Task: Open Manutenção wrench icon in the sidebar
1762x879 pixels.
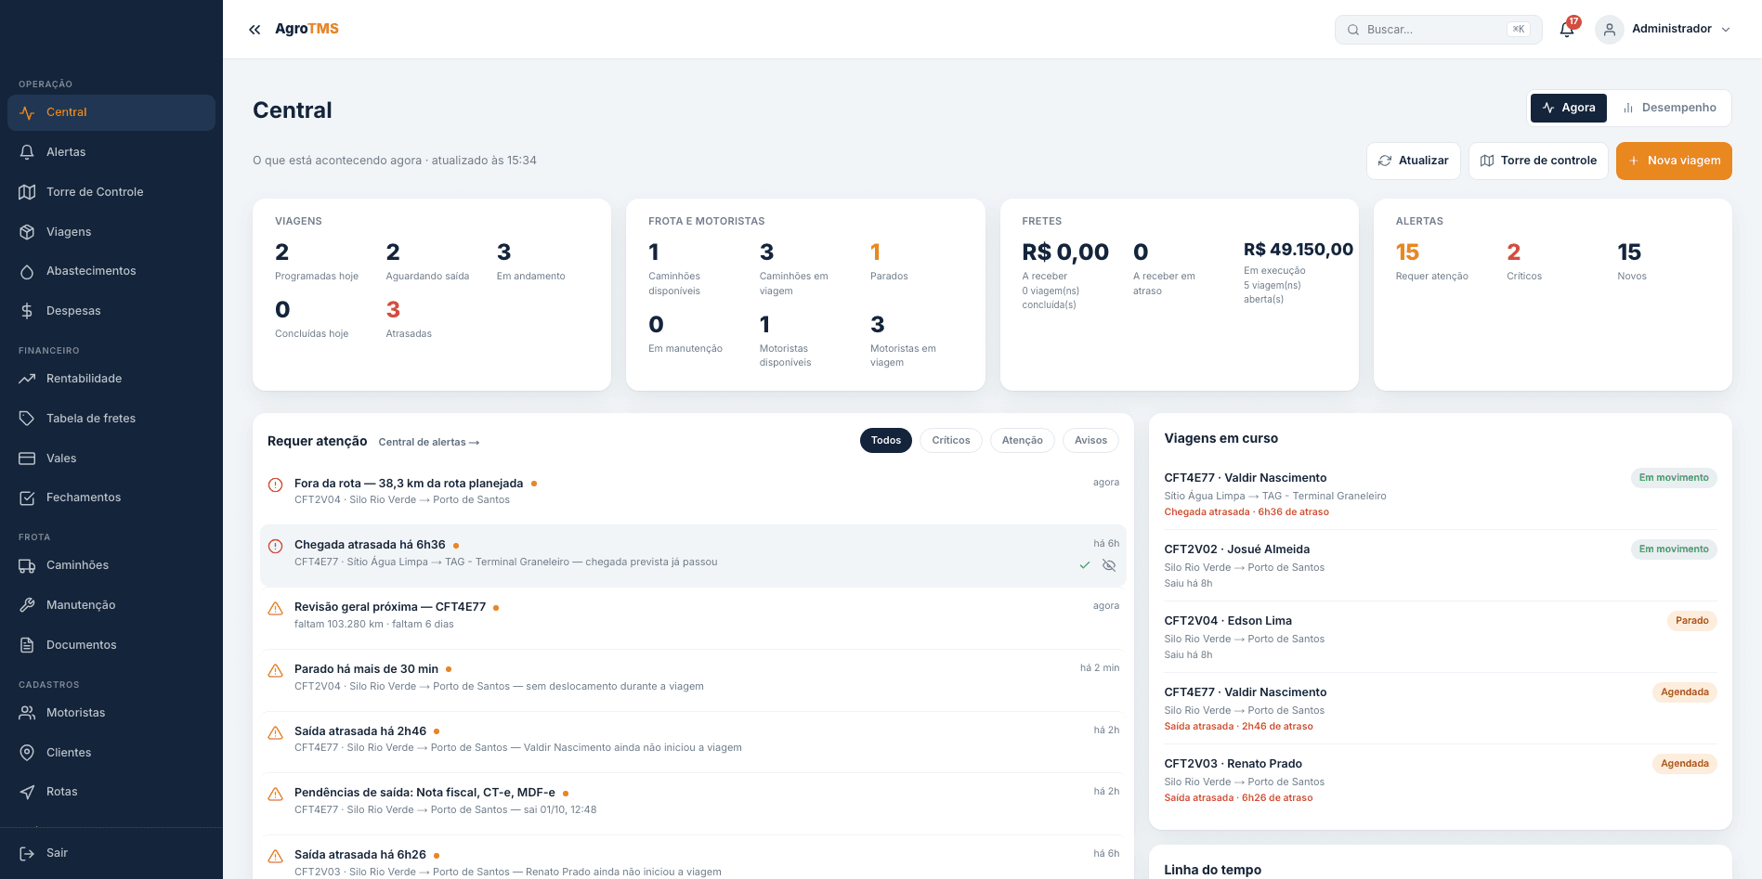Action: coord(27,605)
